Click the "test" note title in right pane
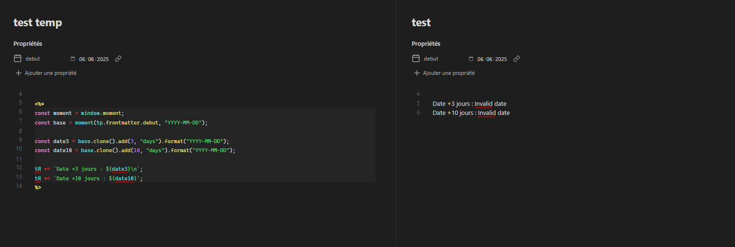735x247 pixels. [x=421, y=22]
